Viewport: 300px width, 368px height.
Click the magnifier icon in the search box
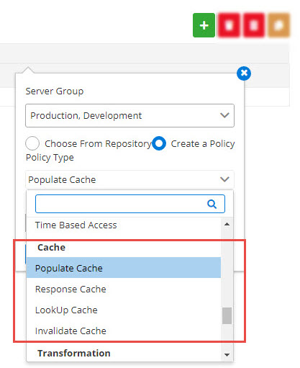[x=212, y=204]
